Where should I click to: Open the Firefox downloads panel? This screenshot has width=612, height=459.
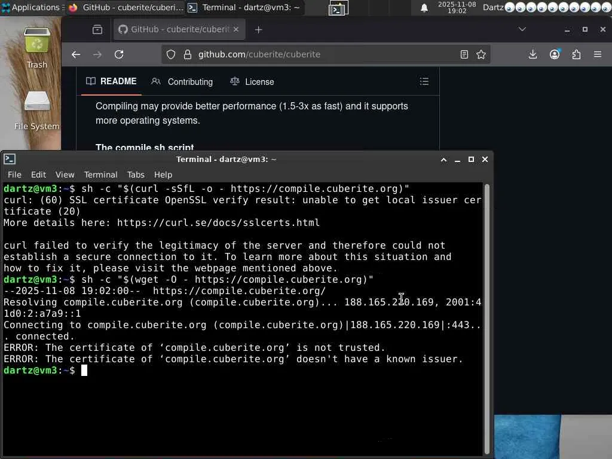(x=533, y=54)
